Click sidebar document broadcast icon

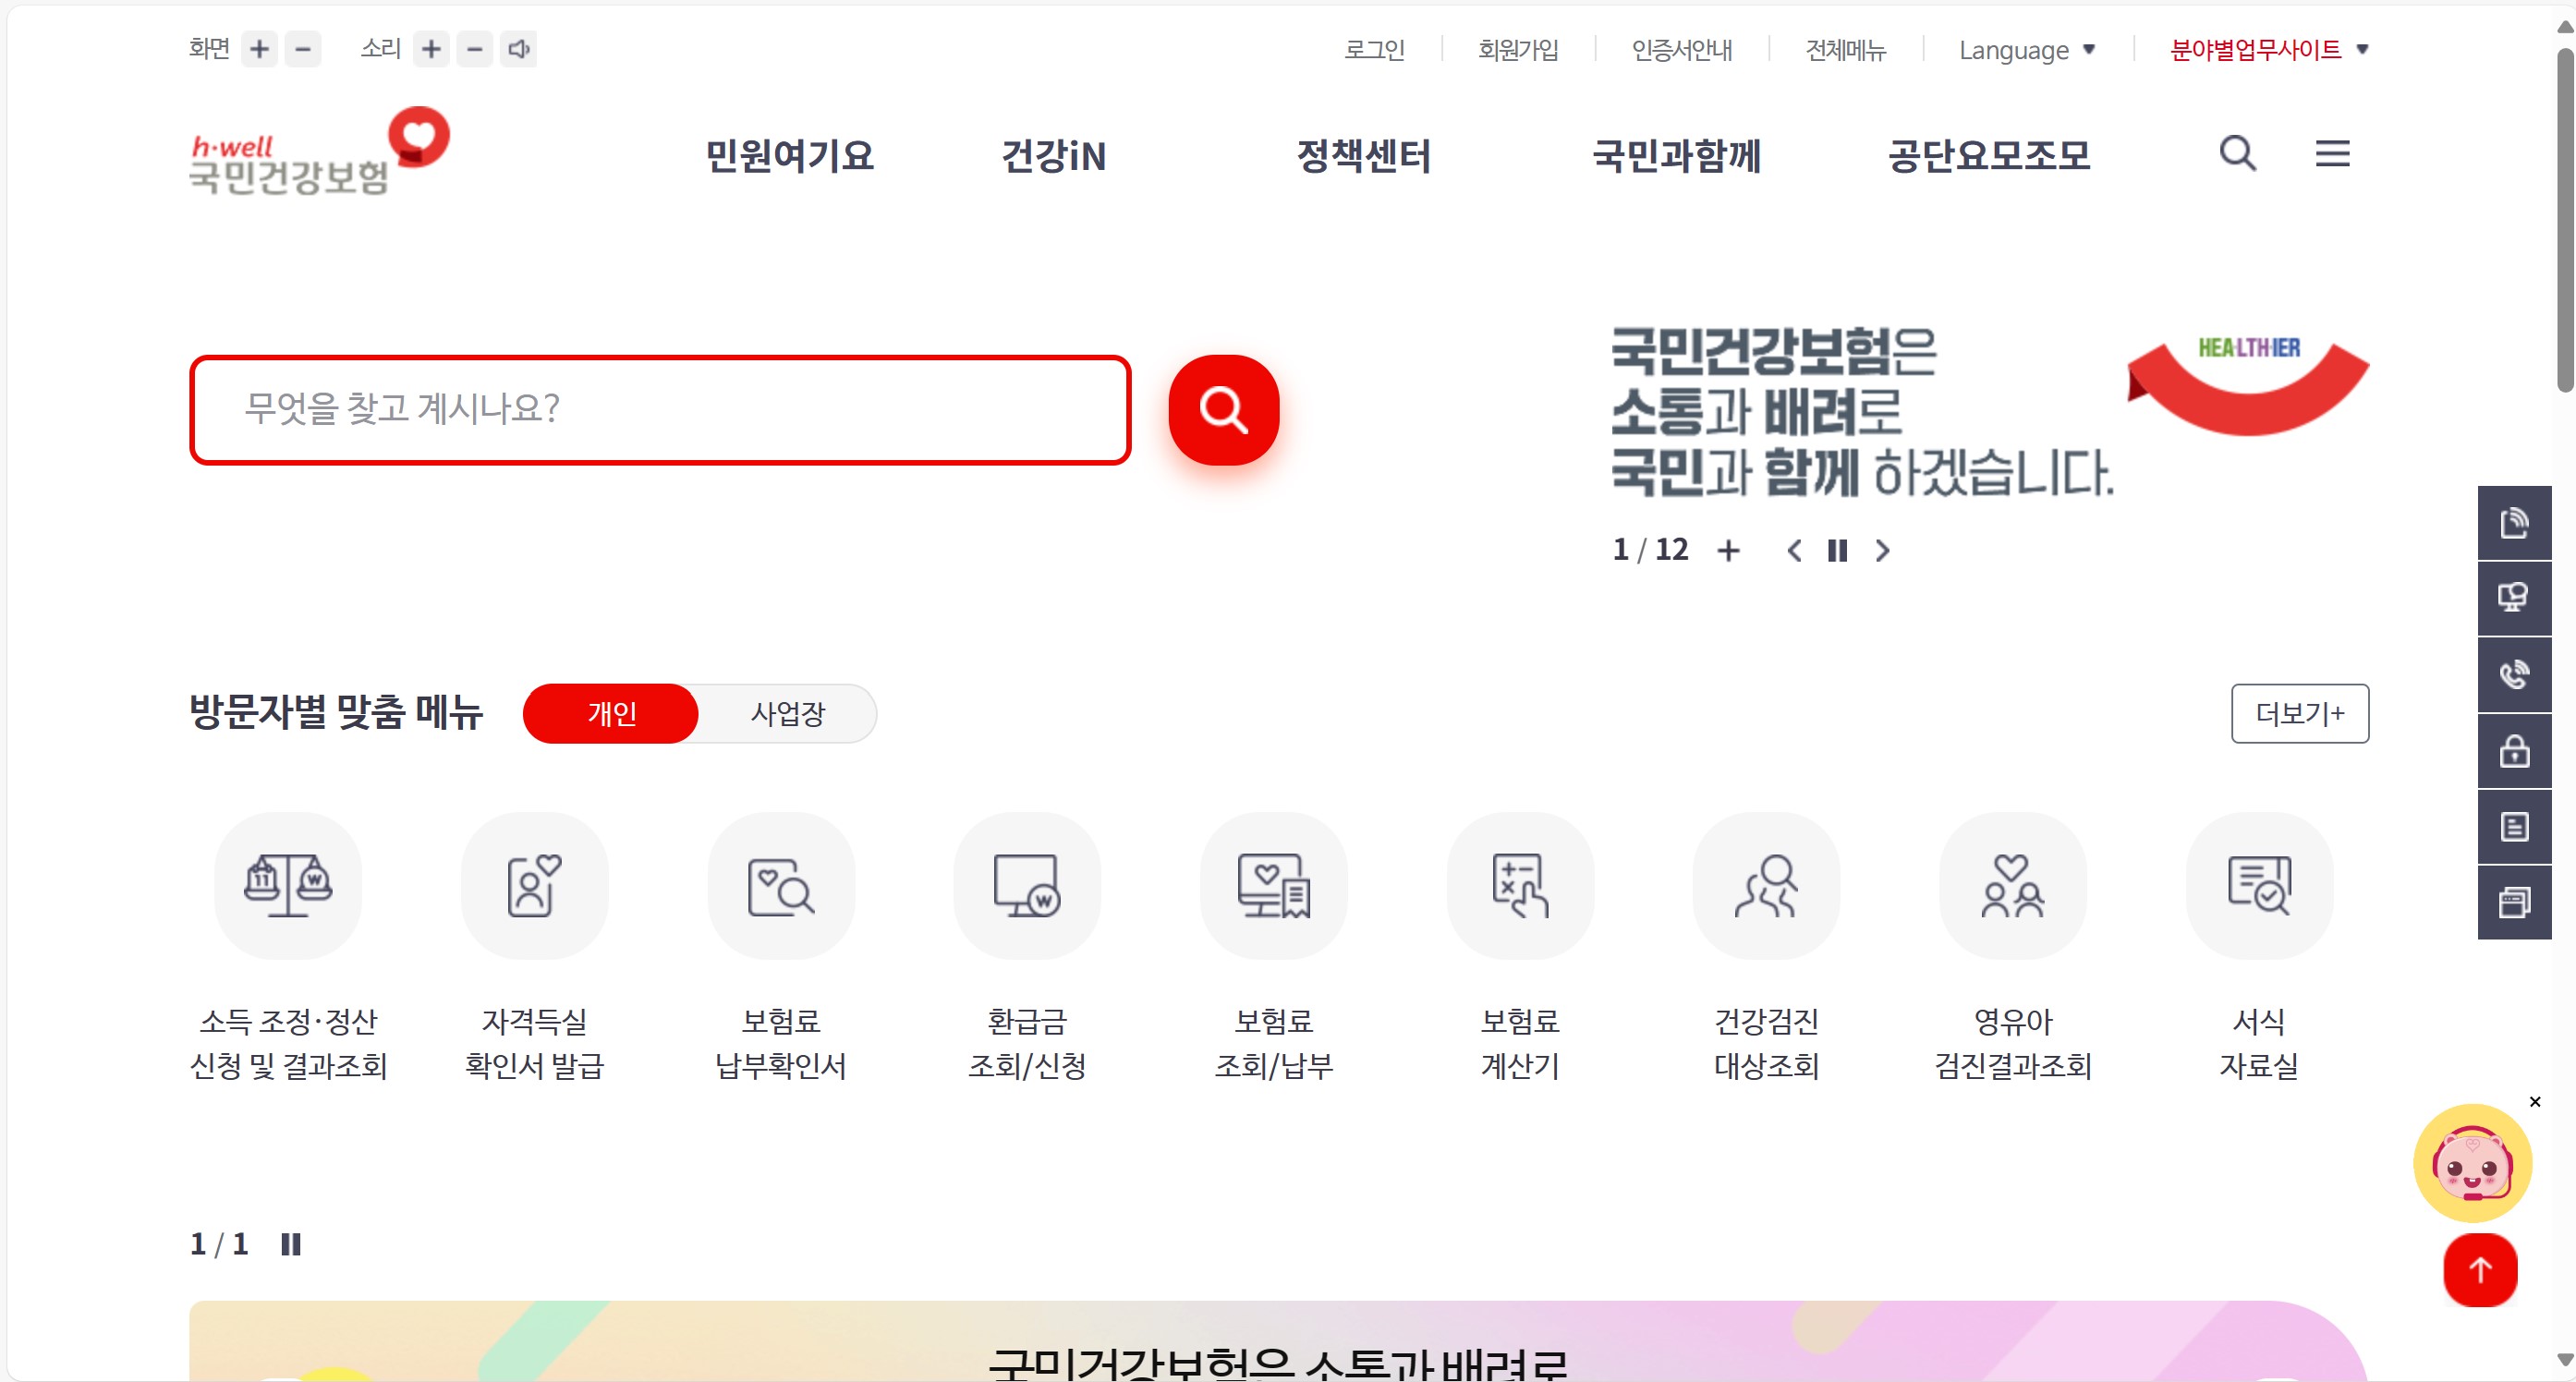coord(2514,523)
